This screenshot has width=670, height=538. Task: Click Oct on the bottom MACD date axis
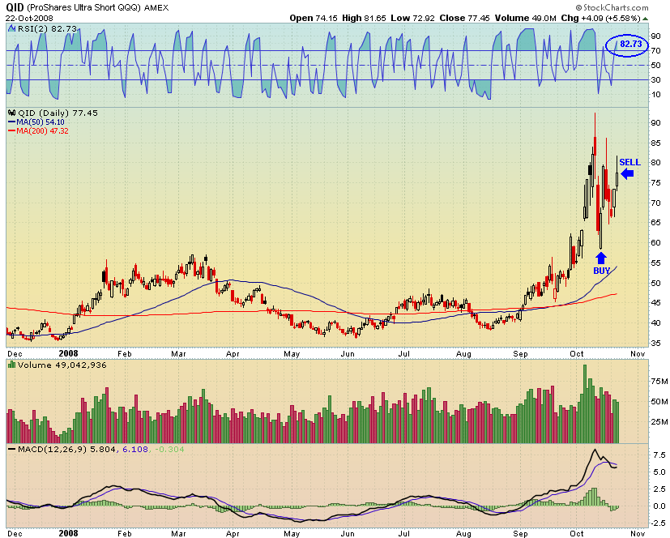[577, 533]
